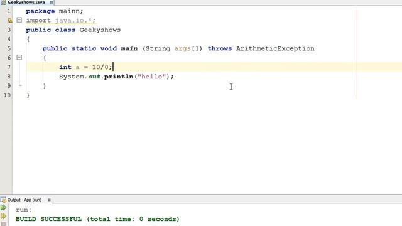Image resolution: width=402 pixels, height=226 pixels.
Task: Click the Output tab window icon
Action: [x=3, y=200]
